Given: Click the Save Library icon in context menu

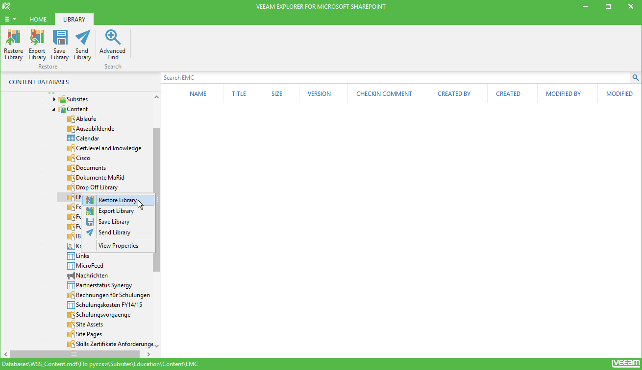Looking at the screenshot, I should pos(90,222).
